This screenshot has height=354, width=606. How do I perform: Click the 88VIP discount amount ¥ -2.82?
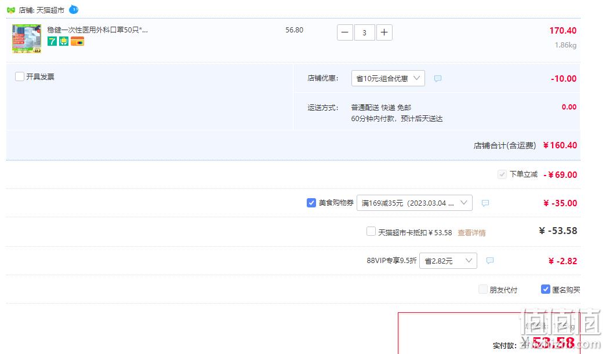563,261
